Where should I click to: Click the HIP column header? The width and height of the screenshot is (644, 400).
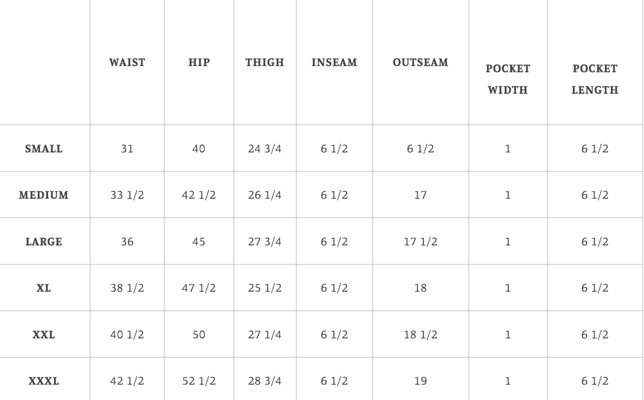click(199, 62)
